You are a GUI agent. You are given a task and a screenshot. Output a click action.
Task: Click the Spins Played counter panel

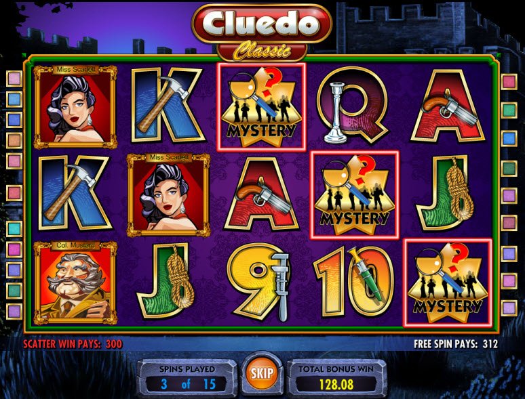[x=187, y=379]
